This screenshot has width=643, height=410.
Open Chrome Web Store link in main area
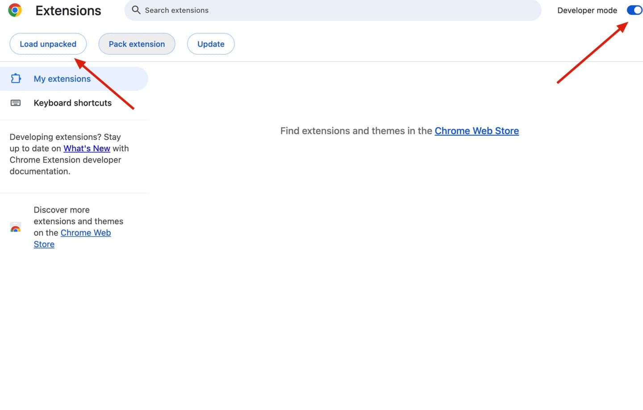pos(476,131)
